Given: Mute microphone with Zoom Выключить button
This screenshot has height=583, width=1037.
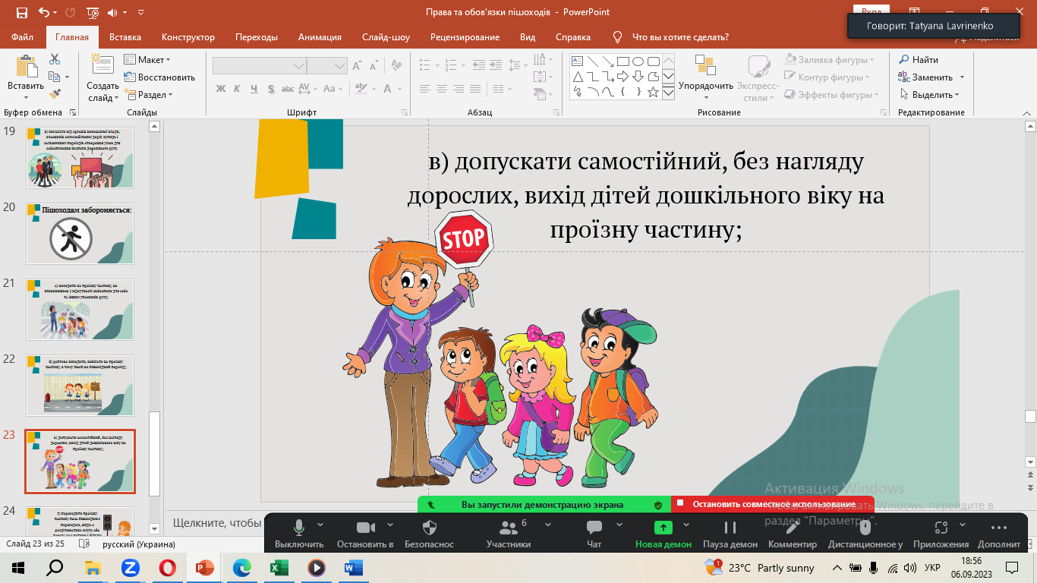Looking at the screenshot, I should pos(299,534).
